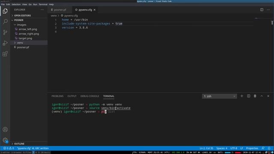Screen dimensions: 274x154
Task: Open Explorer more actions ellipsis
Action: 42,10
